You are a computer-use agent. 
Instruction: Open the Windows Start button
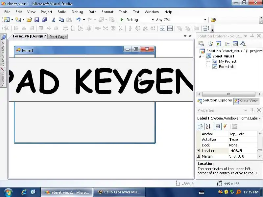(x=9, y=192)
